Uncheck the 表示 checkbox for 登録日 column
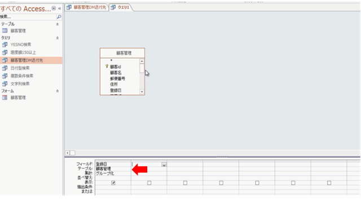This screenshot has width=361, height=203. [113, 183]
